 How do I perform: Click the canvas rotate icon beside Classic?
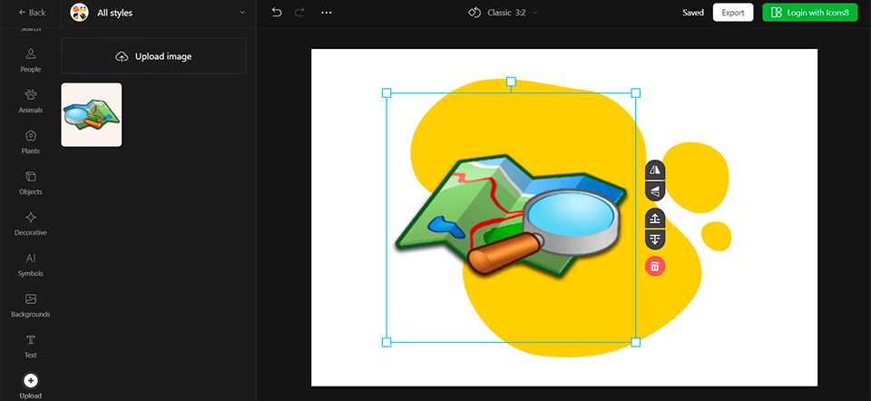[x=474, y=12]
